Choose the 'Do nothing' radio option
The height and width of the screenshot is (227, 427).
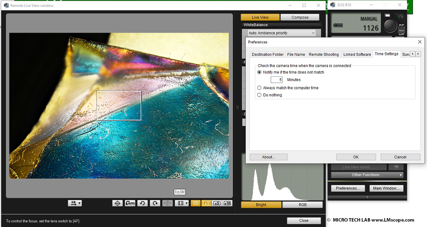pos(259,95)
